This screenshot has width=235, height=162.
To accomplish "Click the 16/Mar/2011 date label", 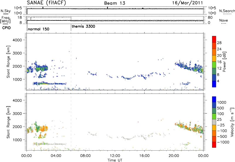I will pos(187,3).
